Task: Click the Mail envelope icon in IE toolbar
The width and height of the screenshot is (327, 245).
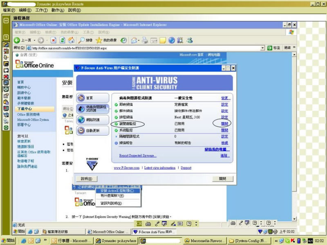Action: [134, 40]
